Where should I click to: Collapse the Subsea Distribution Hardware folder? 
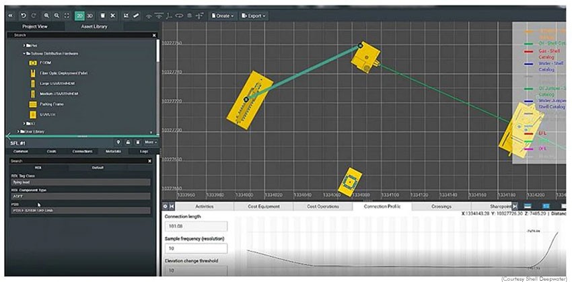pyautogui.click(x=24, y=53)
